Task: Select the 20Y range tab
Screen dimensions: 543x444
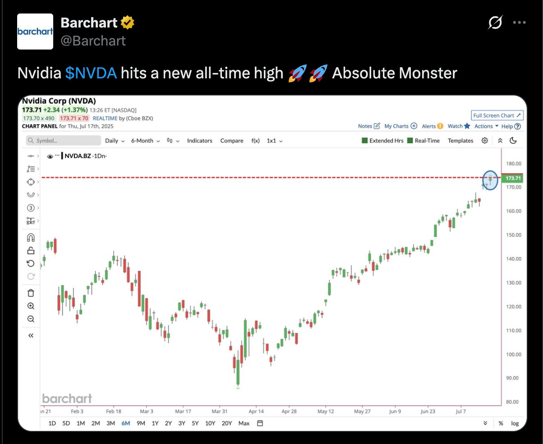Action: (x=226, y=423)
